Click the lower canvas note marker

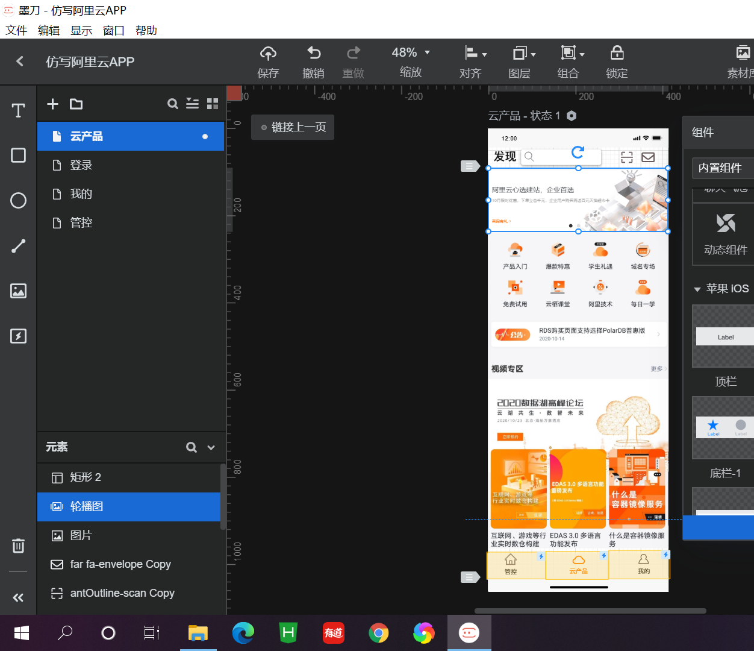(x=470, y=577)
